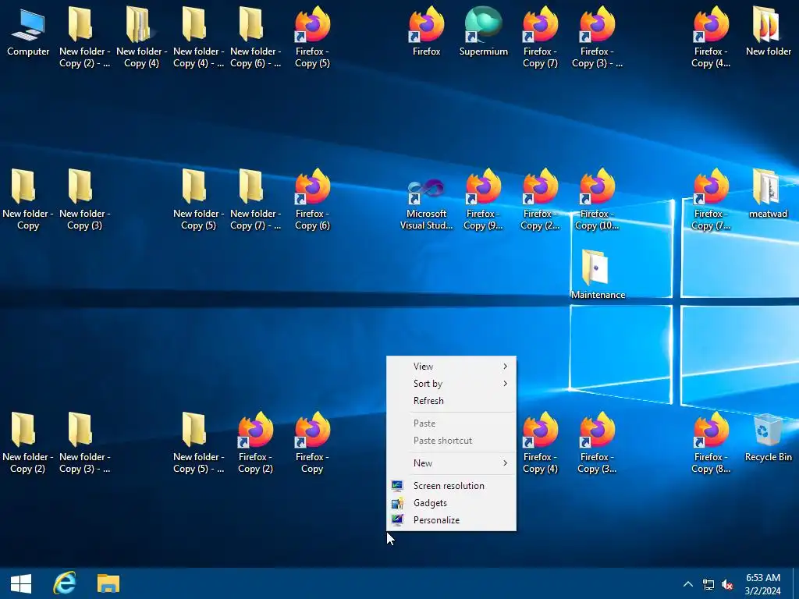Select the 'Firefox - Copy' shortcut without number

(x=312, y=443)
